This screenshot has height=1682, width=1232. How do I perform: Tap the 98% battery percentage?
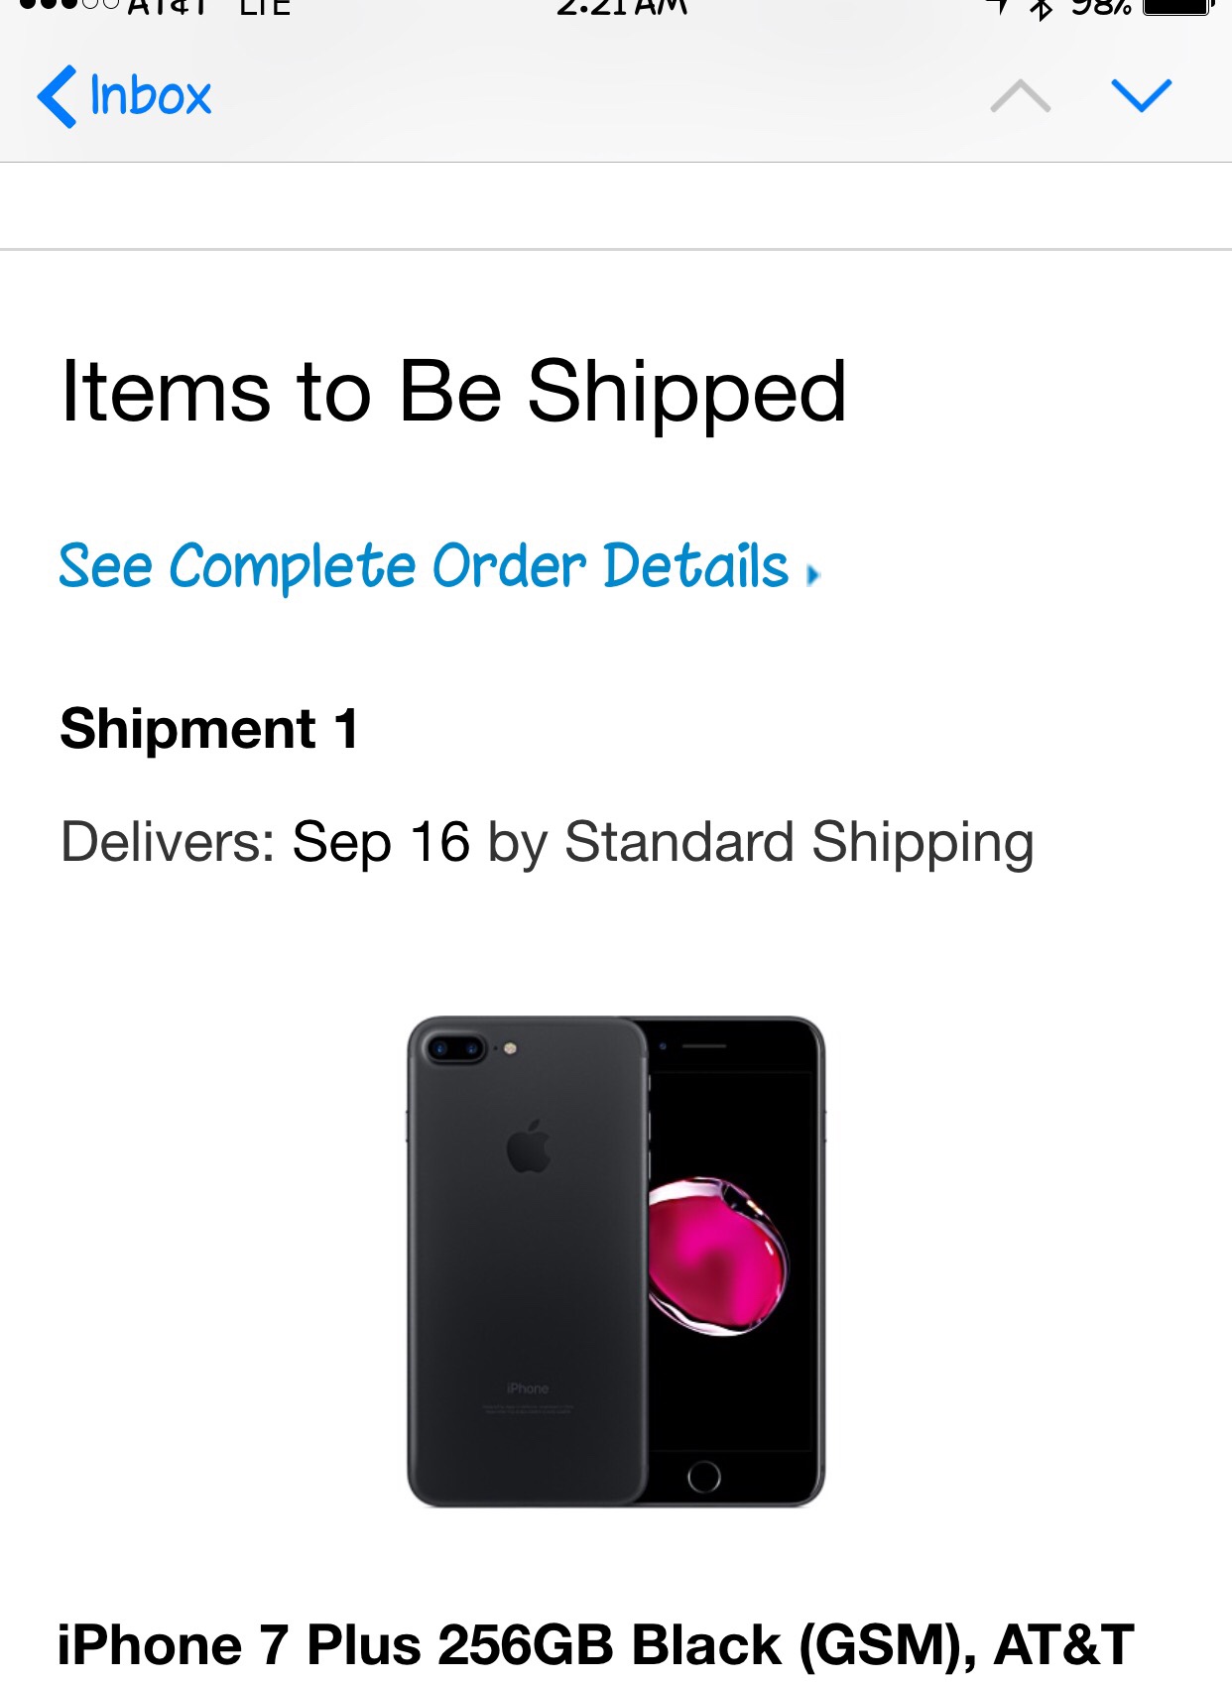pos(1101,8)
